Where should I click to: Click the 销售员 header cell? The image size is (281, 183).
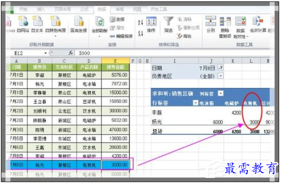[39, 67]
